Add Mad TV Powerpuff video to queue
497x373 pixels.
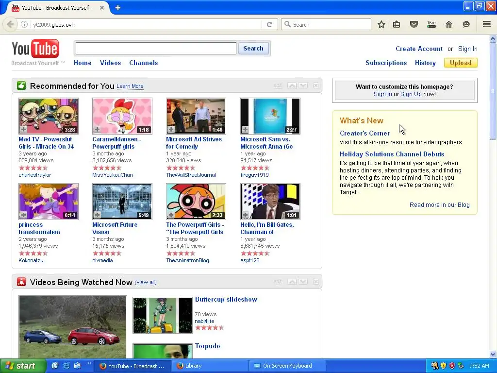point(23,129)
